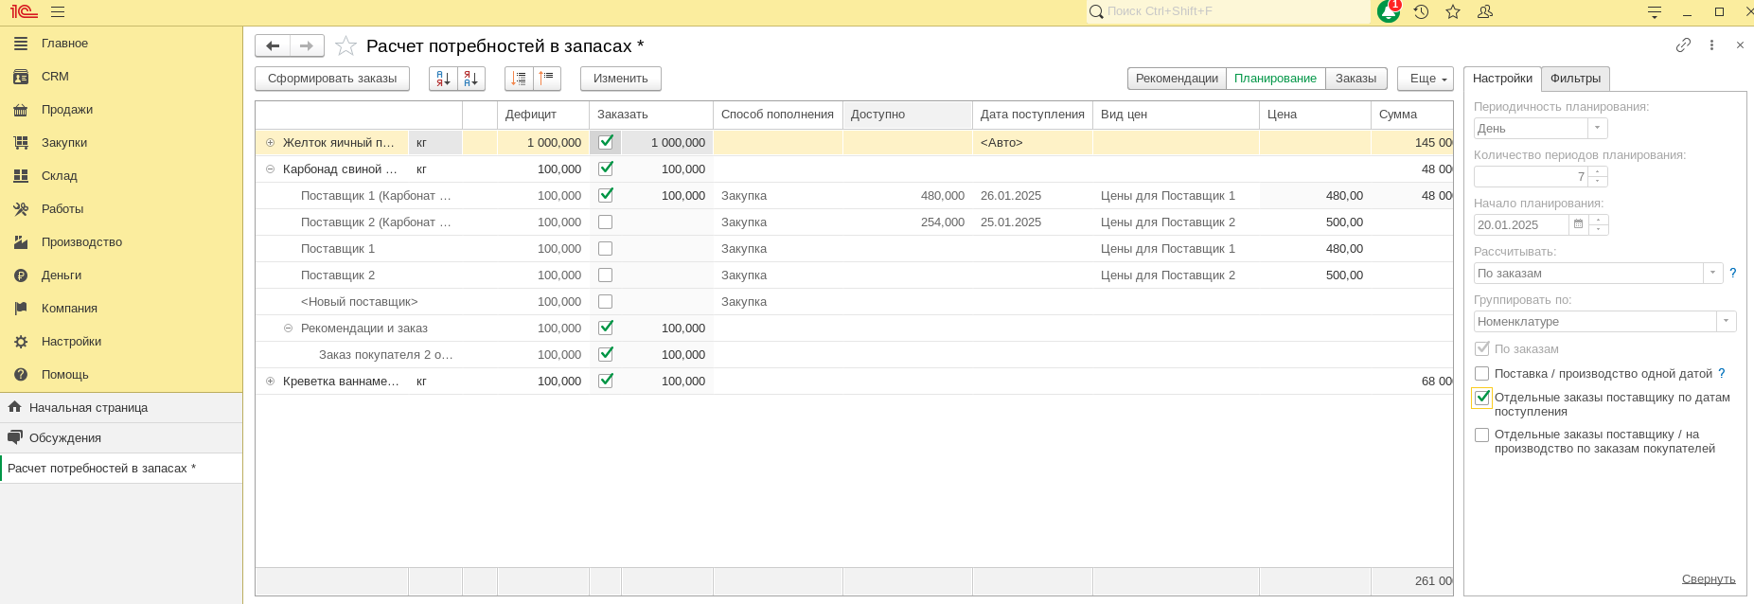
Task: Uncheck order box for Поставщик 1 (Карбонат) row
Action: point(606,195)
